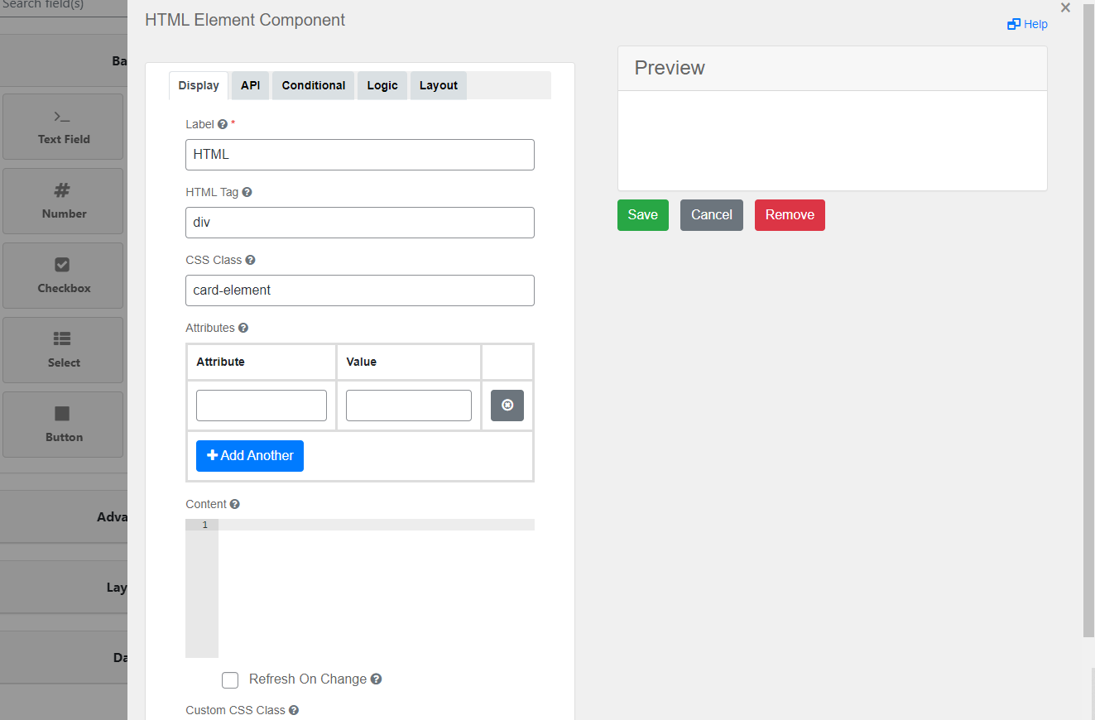Image resolution: width=1095 pixels, height=720 pixels.
Task: Add another attribute row
Action: (x=250, y=456)
